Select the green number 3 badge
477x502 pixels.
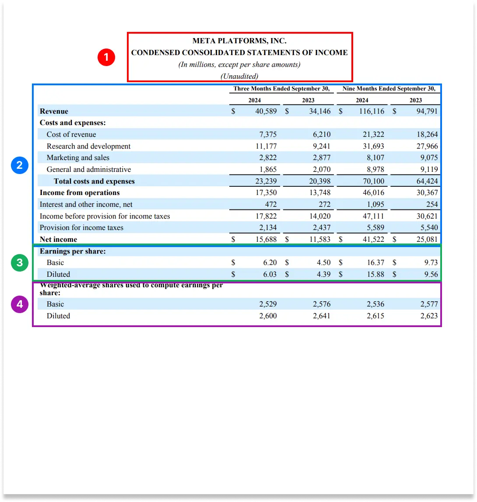point(20,262)
